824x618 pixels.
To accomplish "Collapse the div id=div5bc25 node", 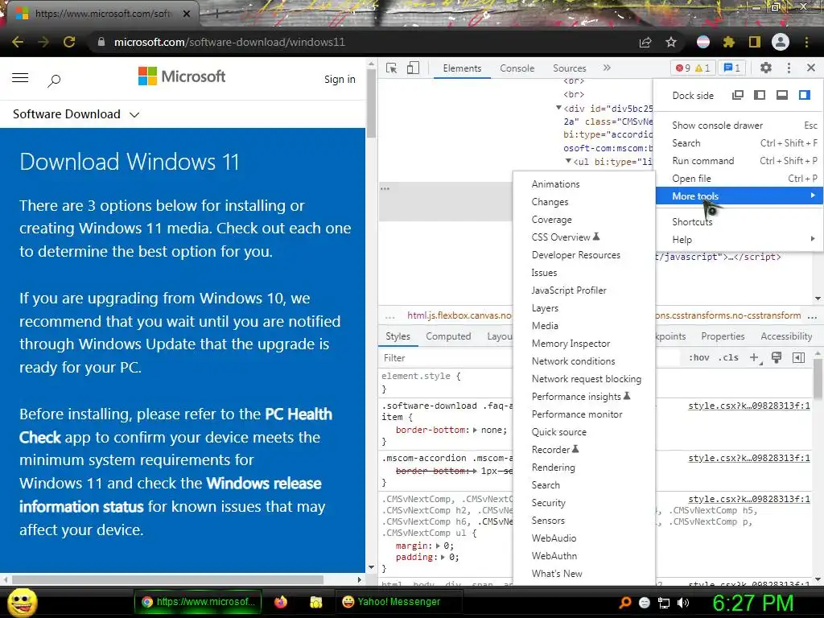I will pos(558,108).
